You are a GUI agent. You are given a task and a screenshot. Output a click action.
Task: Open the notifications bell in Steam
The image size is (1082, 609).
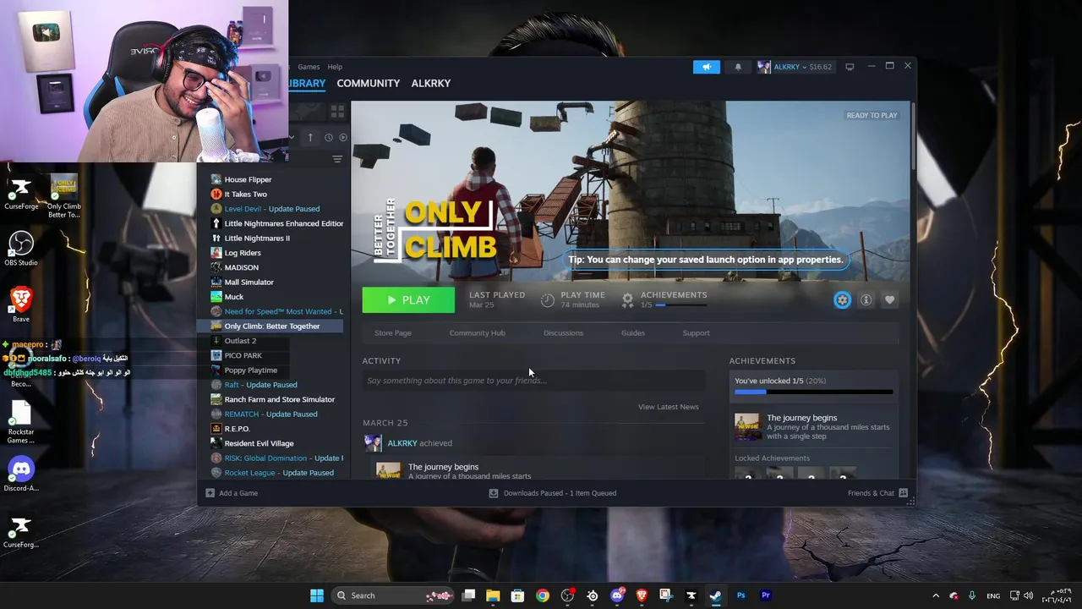pyautogui.click(x=738, y=67)
